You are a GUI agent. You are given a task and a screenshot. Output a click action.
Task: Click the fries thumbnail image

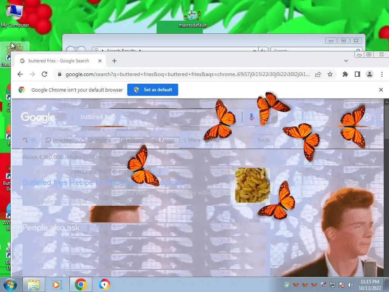[252, 185]
